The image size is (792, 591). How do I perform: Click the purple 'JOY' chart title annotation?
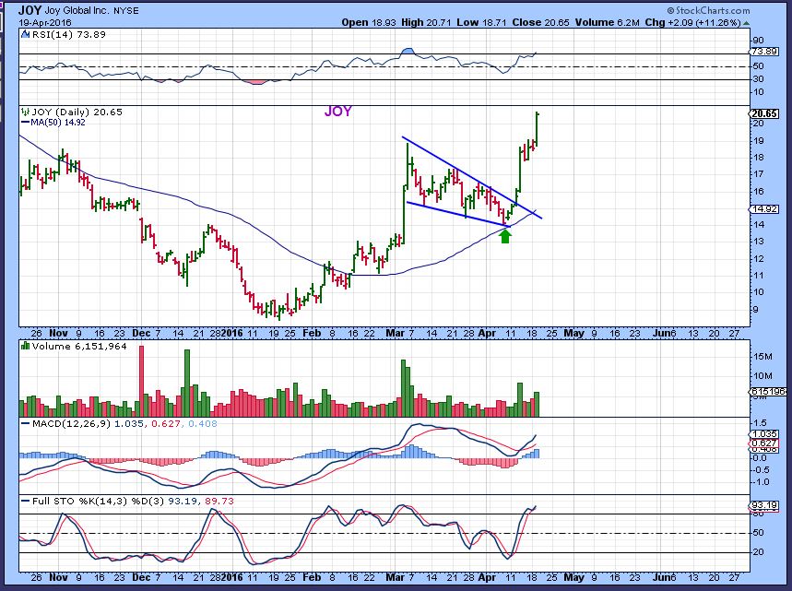(337, 112)
